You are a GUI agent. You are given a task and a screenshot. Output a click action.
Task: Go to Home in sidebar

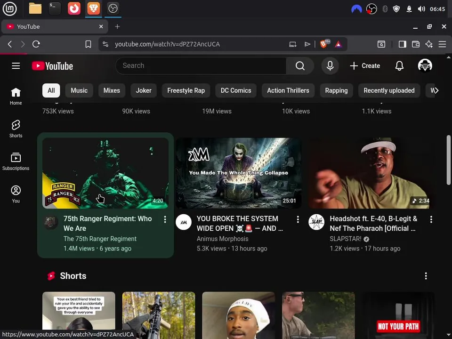16,96
